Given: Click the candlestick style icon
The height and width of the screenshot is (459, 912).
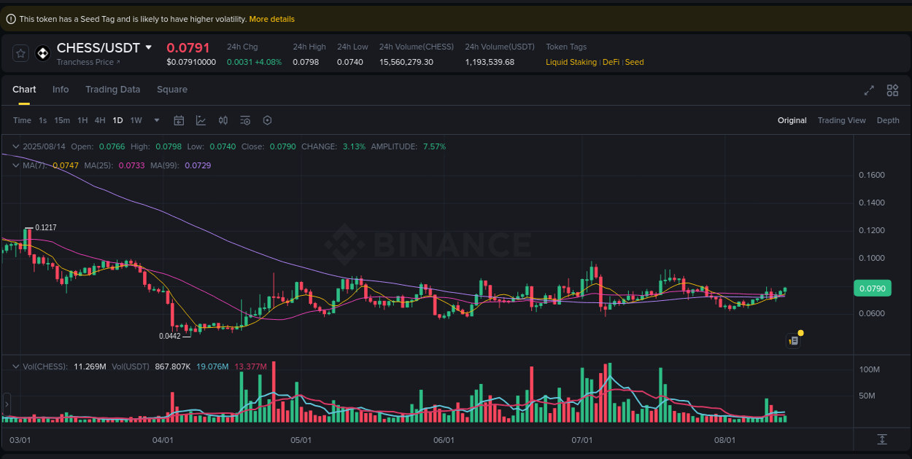Looking at the screenshot, I should click(x=223, y=119).
